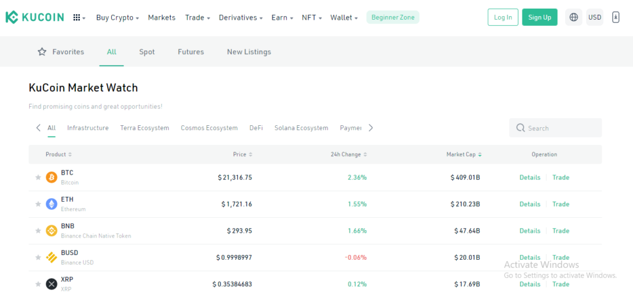Click the globe language icon
Screen dimensions: 633x295
click(x=574, y=17)
